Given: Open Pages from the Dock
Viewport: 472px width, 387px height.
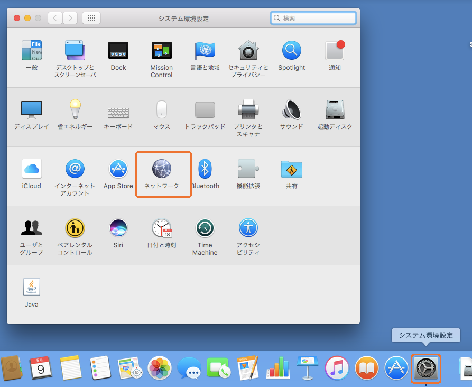Looking at the screenshot, I should coord(248,368).
